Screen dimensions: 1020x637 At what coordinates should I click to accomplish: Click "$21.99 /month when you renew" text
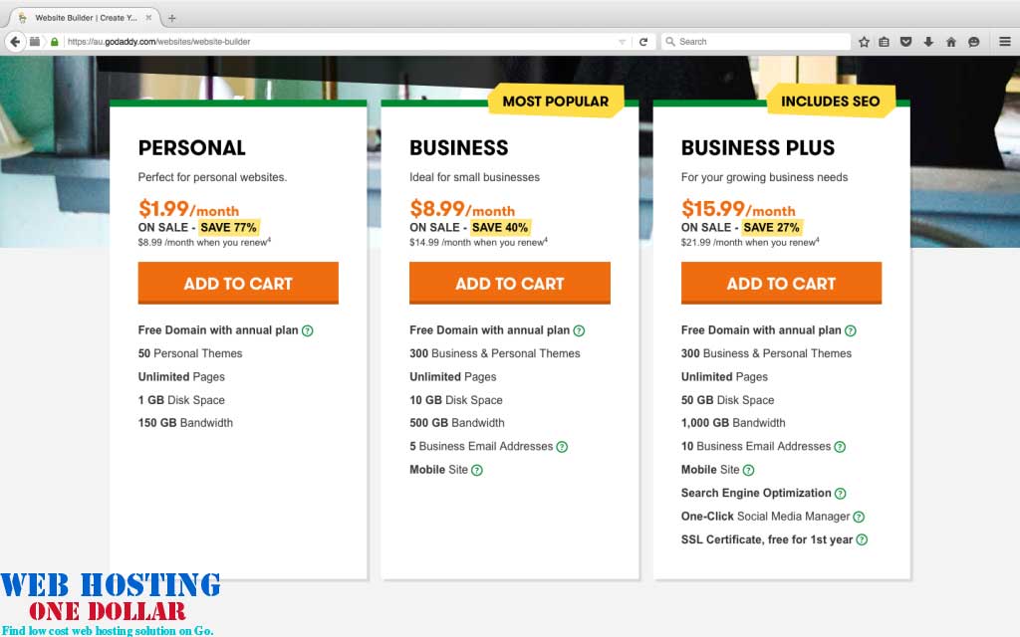[x=749, y=243]
